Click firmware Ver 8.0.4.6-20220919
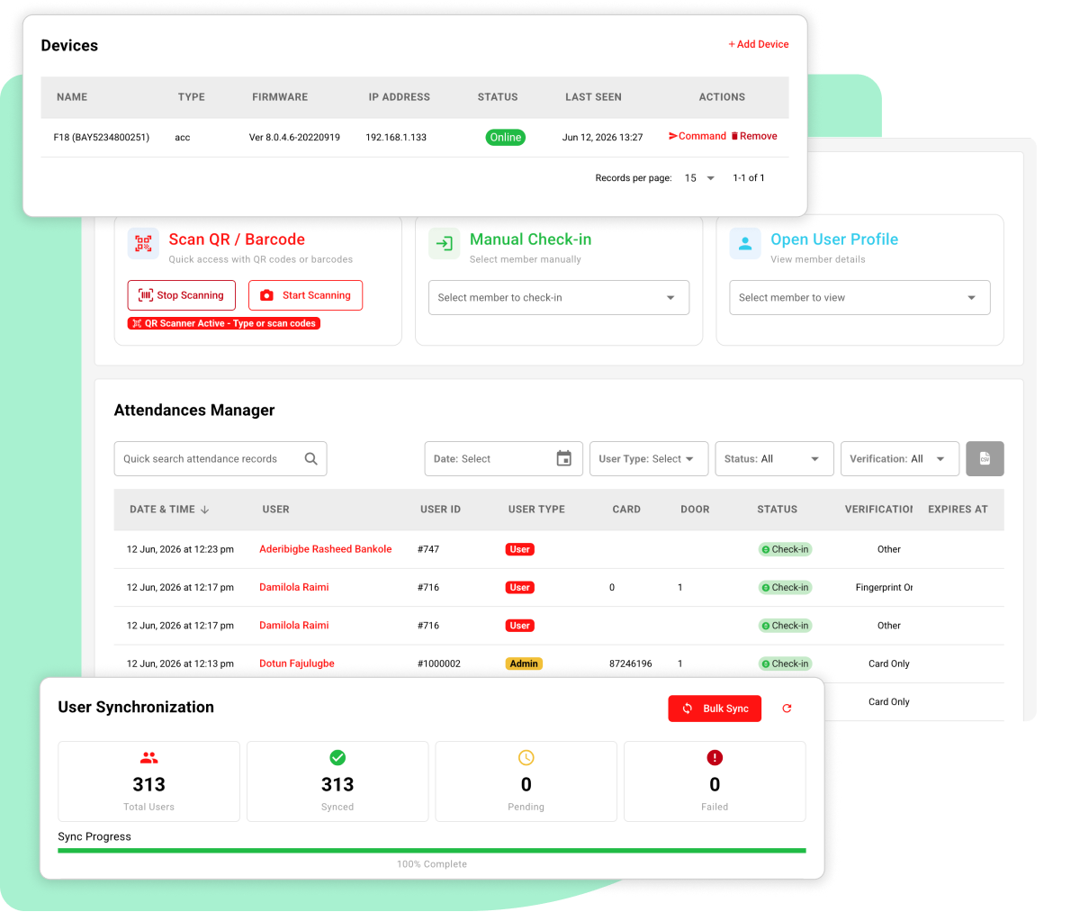This screenshot has width=1080, height=912. (x=294, y=138)
